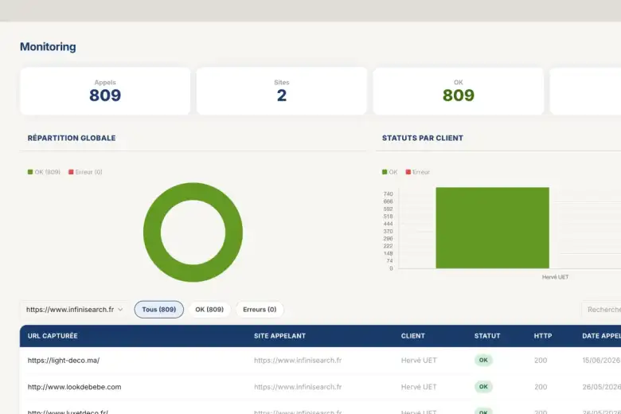621x414 pixels.
Task: Open the https://www.infinisearch.fr site dropdown
Action: 75,310
